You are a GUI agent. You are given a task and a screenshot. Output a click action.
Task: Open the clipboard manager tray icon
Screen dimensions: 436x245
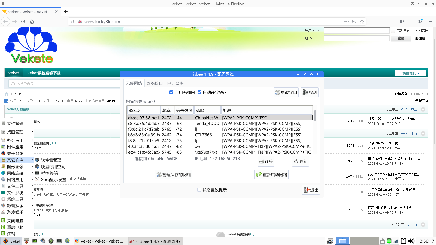[404, 241]
